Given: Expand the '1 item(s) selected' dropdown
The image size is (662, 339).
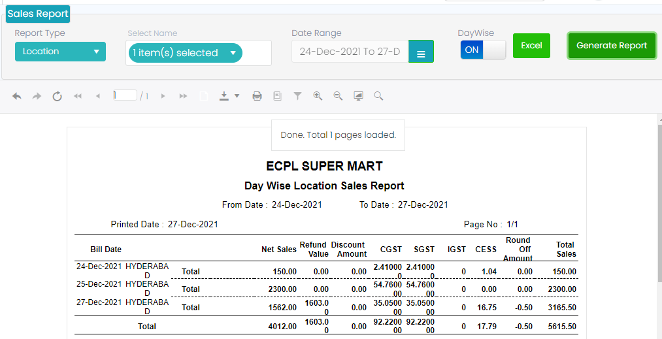Looking at the screenshot, I should (185, 53).
